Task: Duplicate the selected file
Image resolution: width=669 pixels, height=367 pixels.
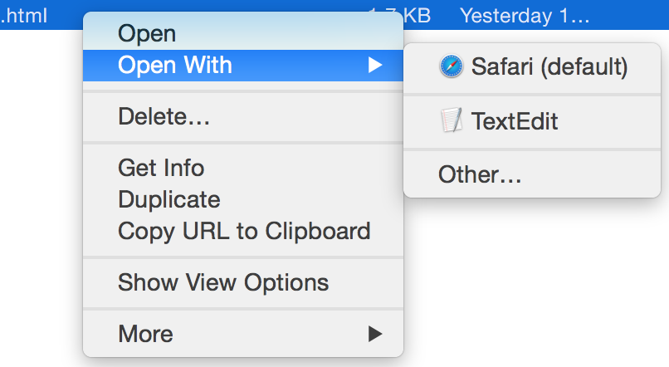Action: (x=169, y=199)
